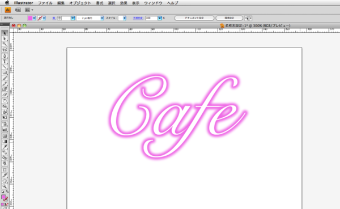Select the Zoom magnifier tool

click(x=5, y=186)
